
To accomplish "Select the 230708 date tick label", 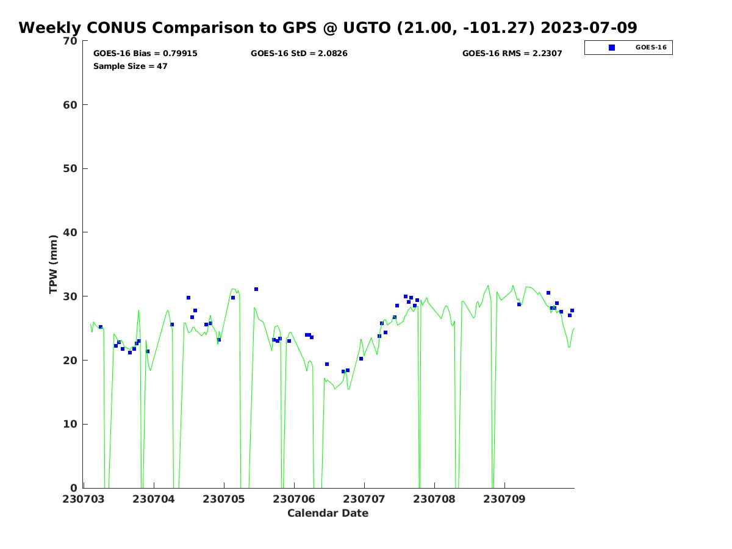I will pyautogui.click(x=434, y=499).
